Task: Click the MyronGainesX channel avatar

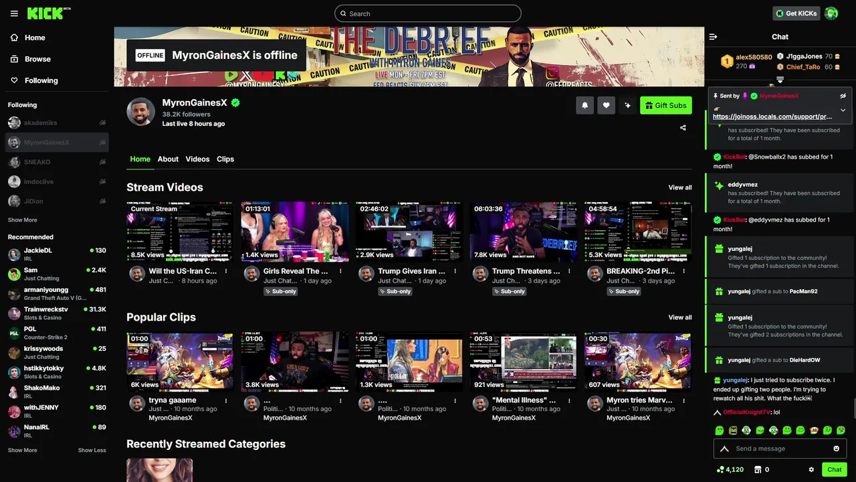Action: 140,112
